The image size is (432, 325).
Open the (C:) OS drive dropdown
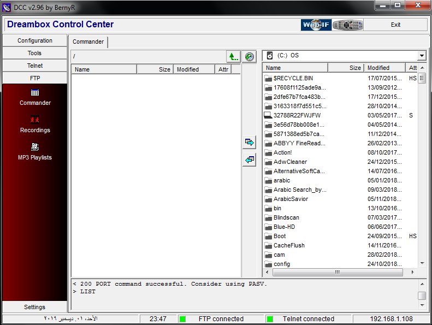pyautogui.click(x=422, y=56)
